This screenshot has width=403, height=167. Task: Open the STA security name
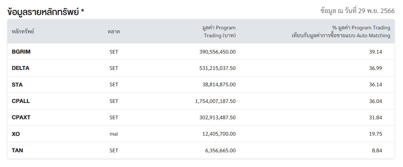pos(17,85)
